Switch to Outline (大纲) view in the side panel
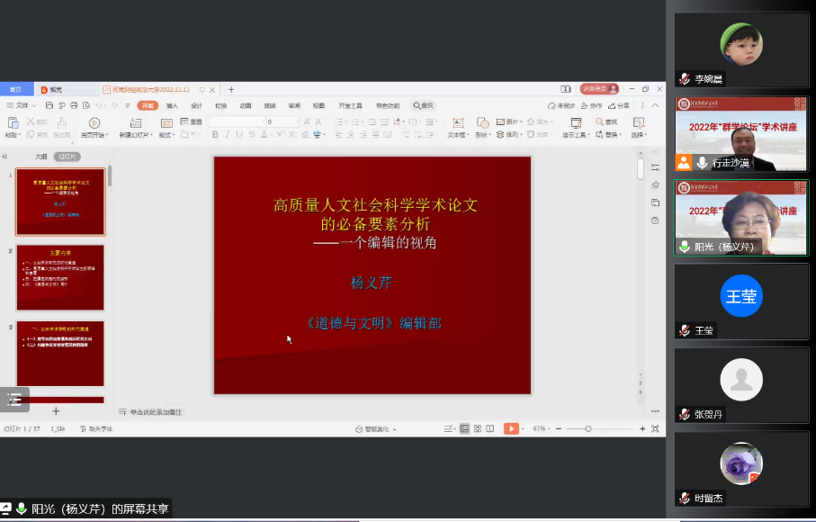This screenshot has height=522, width=816. tap(41, 156)
